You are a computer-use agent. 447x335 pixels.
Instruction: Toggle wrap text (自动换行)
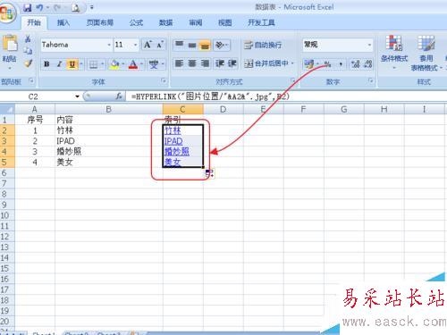pyautogui.click(x=263, y=45)
